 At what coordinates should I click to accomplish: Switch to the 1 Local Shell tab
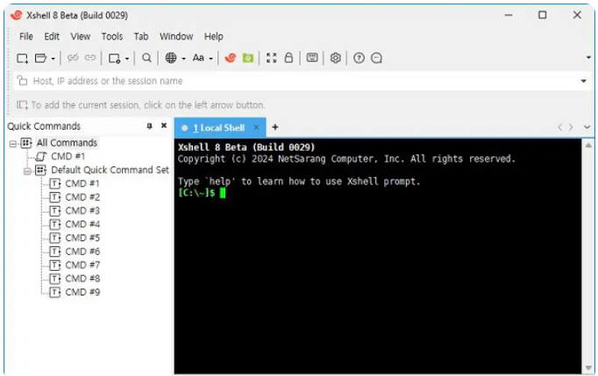218,128
